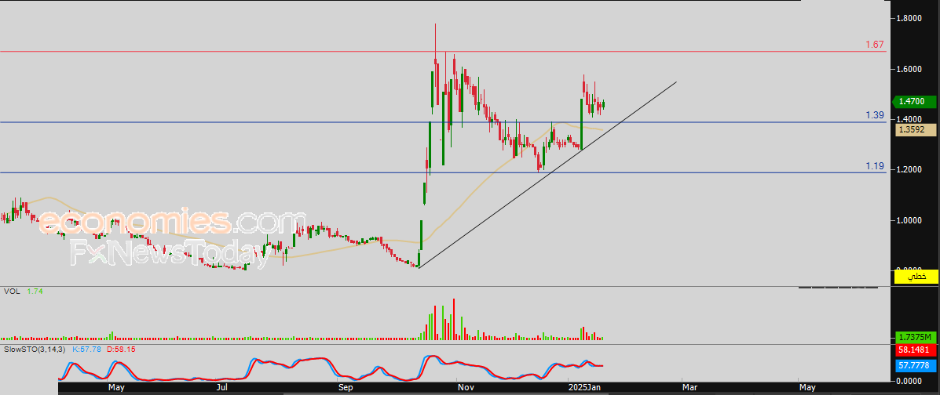Viewport: 940px width, 395px height.
Task: Select the green 1.7375M volume tag
Action: point(915,337)
